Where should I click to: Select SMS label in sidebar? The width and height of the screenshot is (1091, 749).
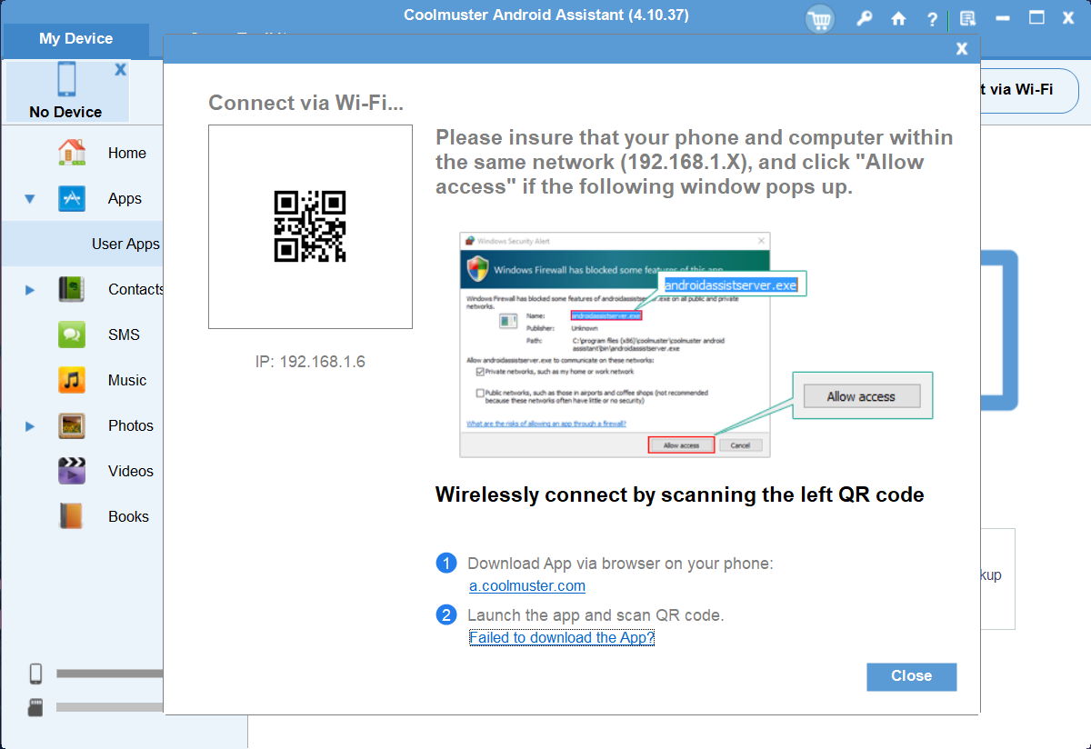(x=124, y=335)
